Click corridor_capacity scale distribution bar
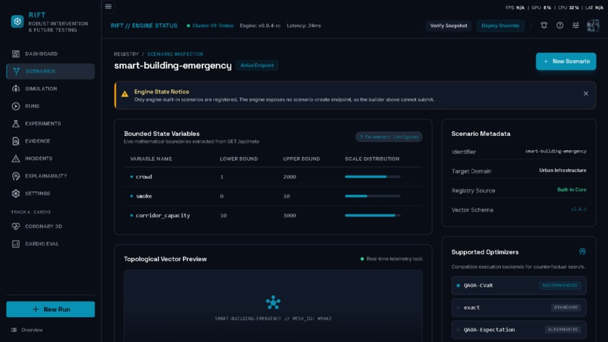 point(373,215)
